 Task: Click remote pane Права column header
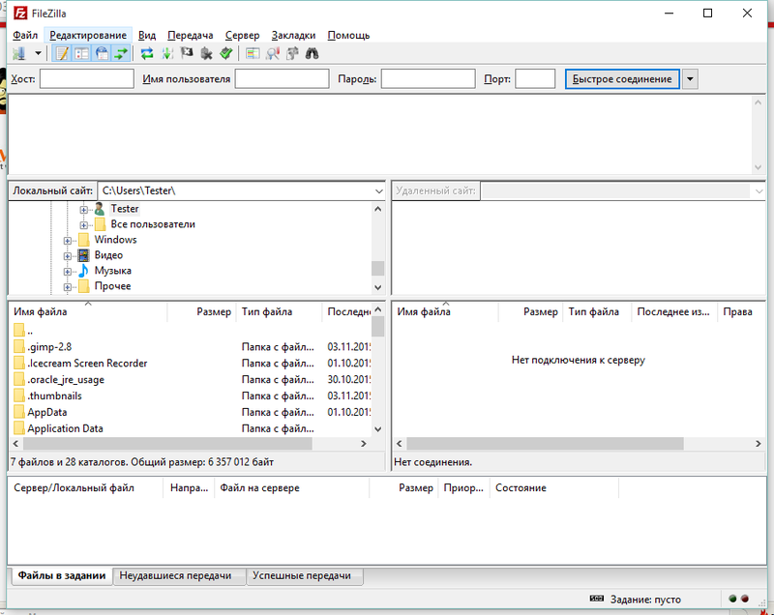point(739,311)
